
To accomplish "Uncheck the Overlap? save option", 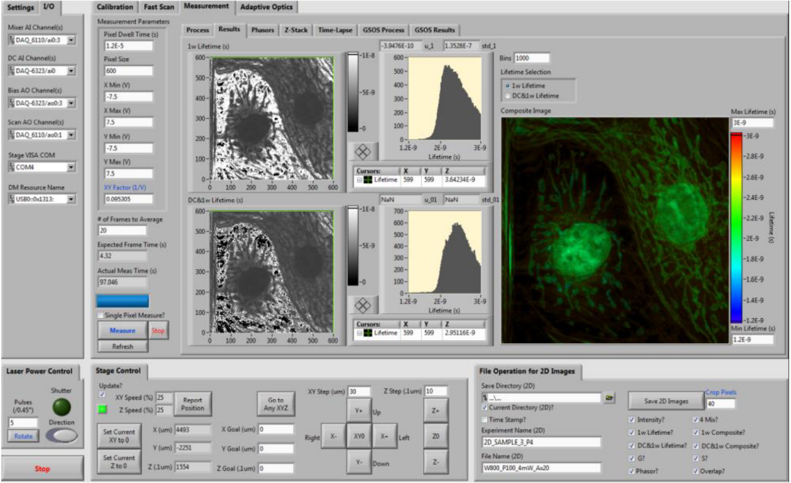I will point(696,470).
